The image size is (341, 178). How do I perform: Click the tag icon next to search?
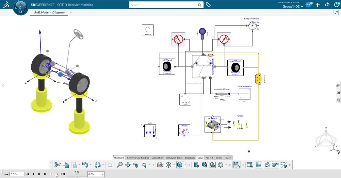pyautogui.click(x=208, y=5)
